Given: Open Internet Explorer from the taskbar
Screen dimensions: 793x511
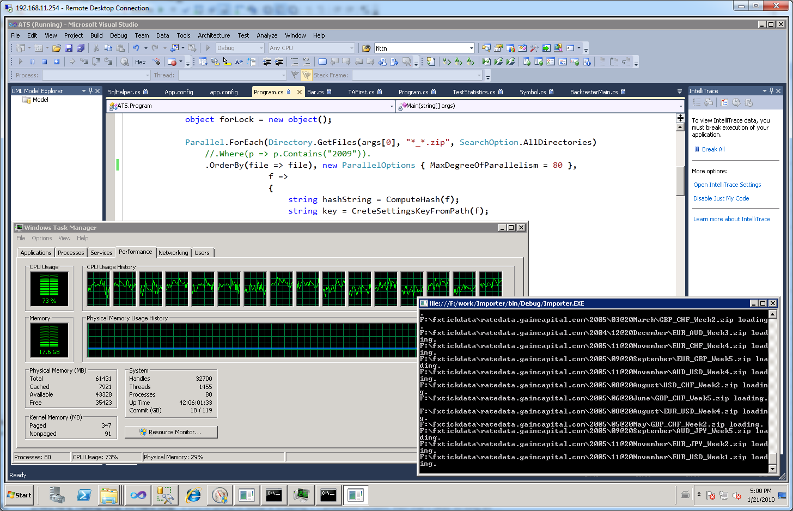Looking at the screenshot, I should click(x=193, y=495).
